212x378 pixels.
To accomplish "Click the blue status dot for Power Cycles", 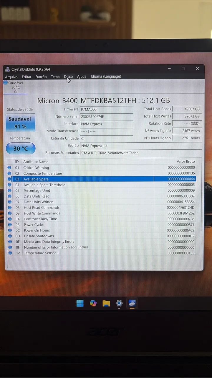I will pos(10,225).
